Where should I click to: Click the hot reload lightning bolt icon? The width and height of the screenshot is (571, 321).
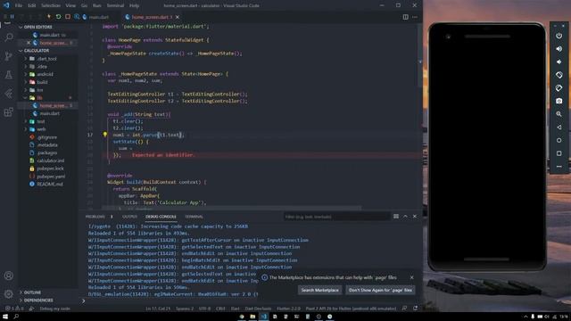pyautogui.click(x=49, y=17)
